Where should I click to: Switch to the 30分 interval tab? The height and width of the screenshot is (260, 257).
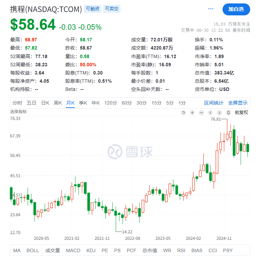tap(142, 103)
